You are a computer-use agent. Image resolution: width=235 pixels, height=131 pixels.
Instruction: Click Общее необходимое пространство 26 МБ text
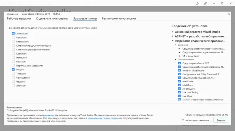(207, 115)
